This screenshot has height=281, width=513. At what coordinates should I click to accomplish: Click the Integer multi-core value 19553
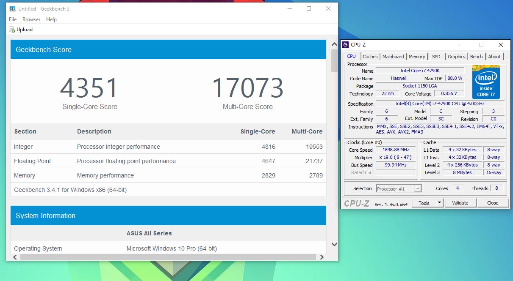315,147
